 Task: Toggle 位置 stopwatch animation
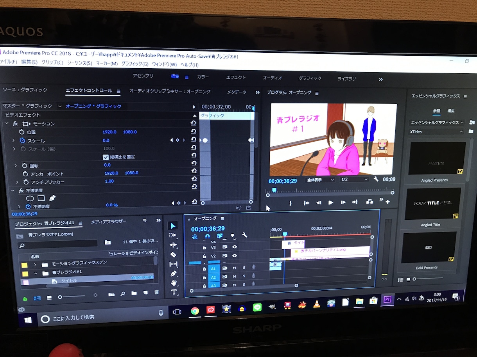(22, 132)
